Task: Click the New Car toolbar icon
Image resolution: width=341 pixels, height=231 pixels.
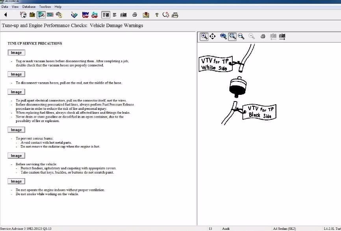Action: click(85, 15)
